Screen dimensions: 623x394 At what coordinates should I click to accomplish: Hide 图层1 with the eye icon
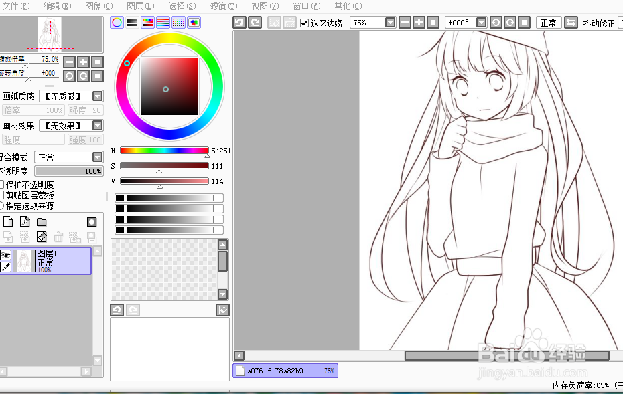click(5, 255)
